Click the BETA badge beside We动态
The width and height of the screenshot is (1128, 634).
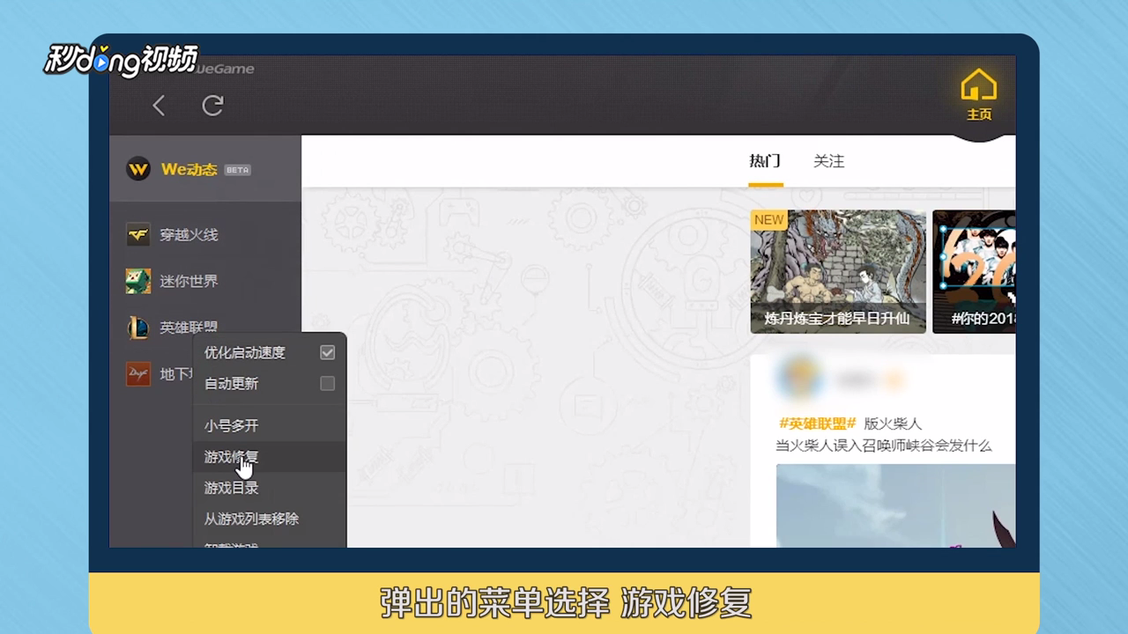(237, 170)
